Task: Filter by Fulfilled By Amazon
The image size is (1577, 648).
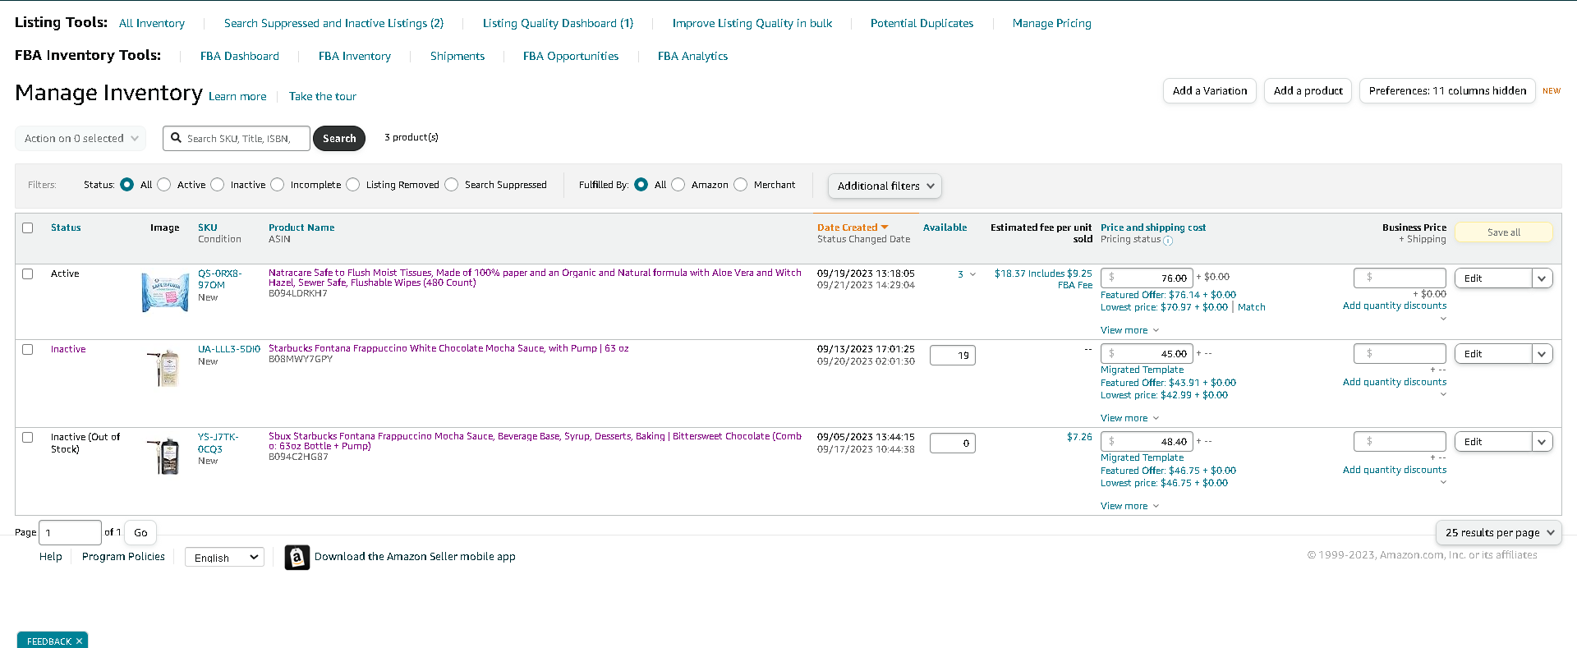Action: (678, 185)
